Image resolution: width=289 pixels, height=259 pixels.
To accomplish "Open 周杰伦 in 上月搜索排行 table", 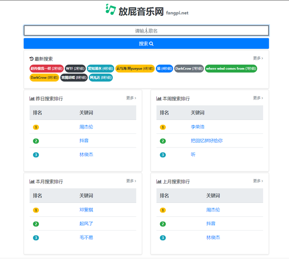I will pos(213,210).
